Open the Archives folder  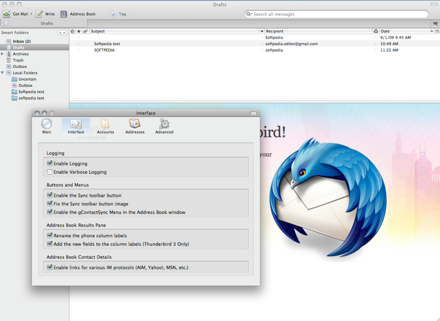click(21, 54)
